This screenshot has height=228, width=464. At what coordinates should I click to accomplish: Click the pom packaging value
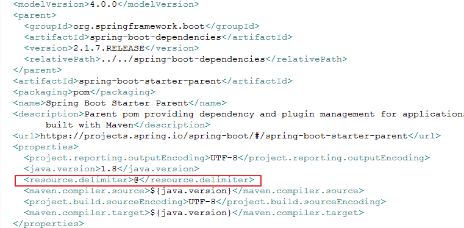pyautogui.click(x=81, y=92)
